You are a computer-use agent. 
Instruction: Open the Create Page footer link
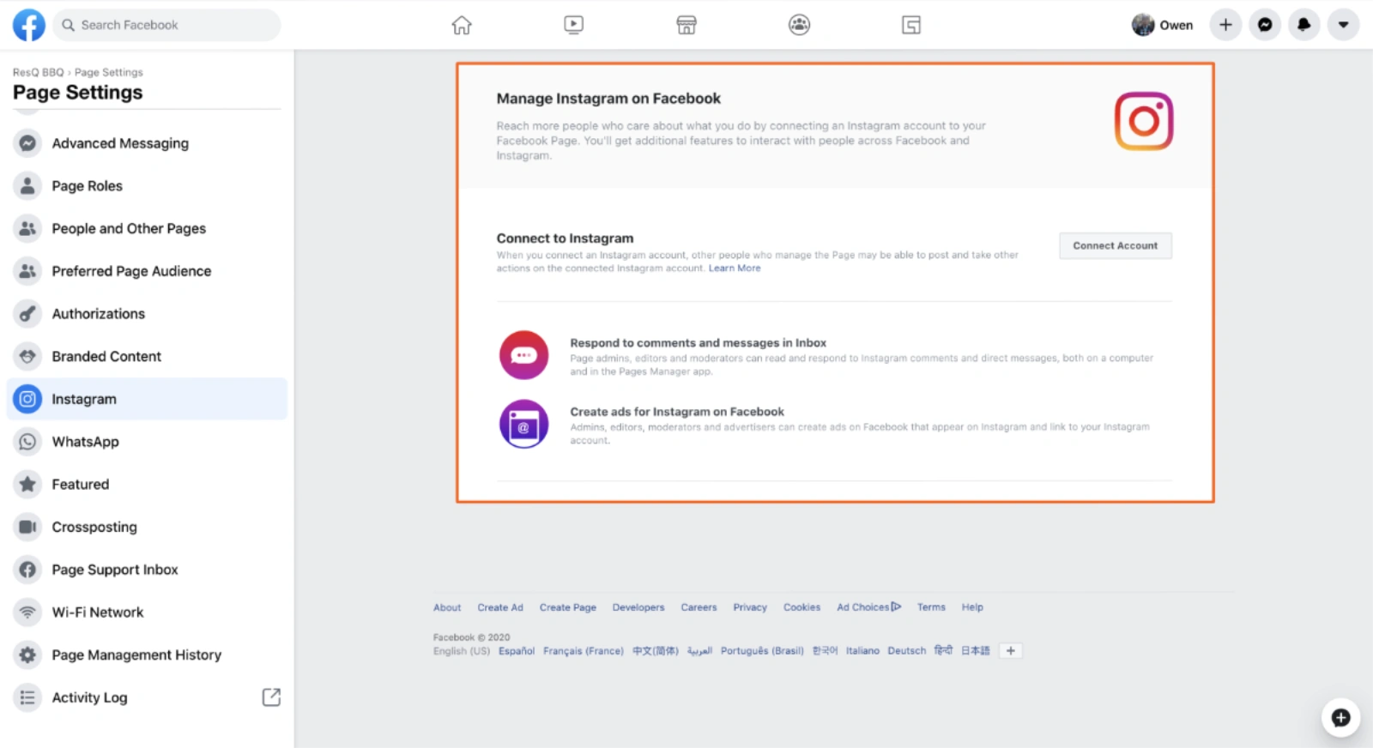click(x=568, y=607)
